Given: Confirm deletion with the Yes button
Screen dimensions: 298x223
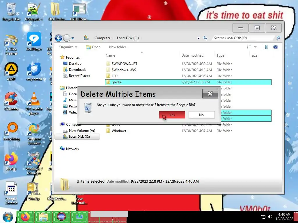Looking at the screenshot, I should 172,115.
